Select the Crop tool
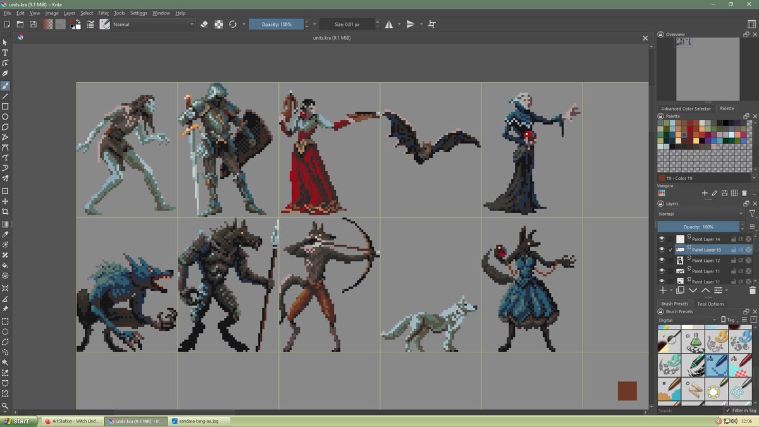 pyautogui.click(x=5, y=212)
